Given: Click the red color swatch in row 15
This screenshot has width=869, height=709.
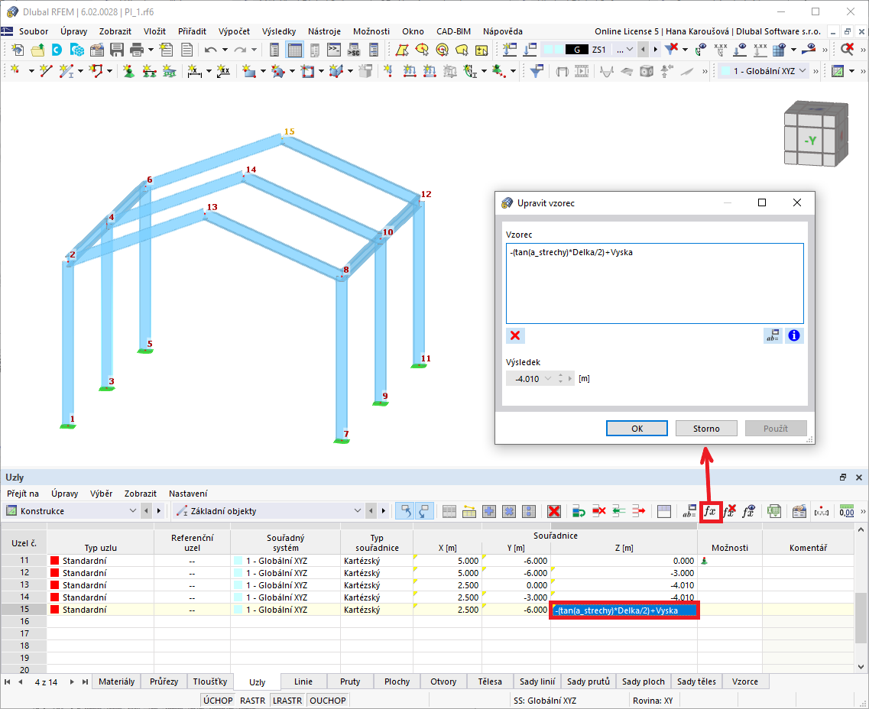Looking at the screenshot, I should pyautogui.click(x=54, y=610).
